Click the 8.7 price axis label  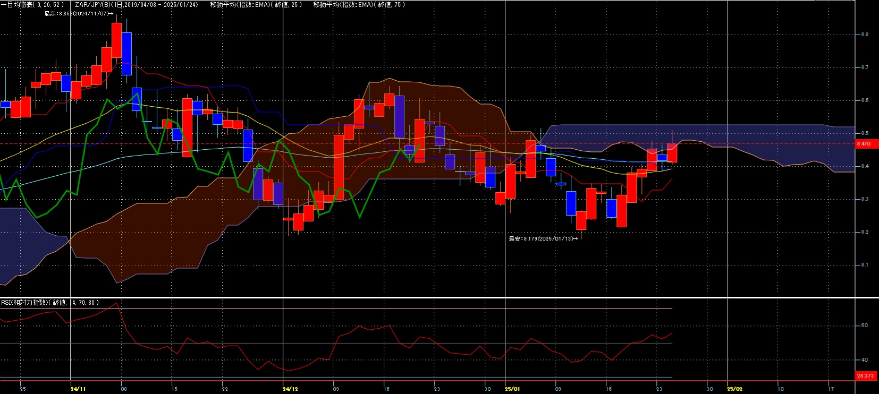click(x=865, y=67)
